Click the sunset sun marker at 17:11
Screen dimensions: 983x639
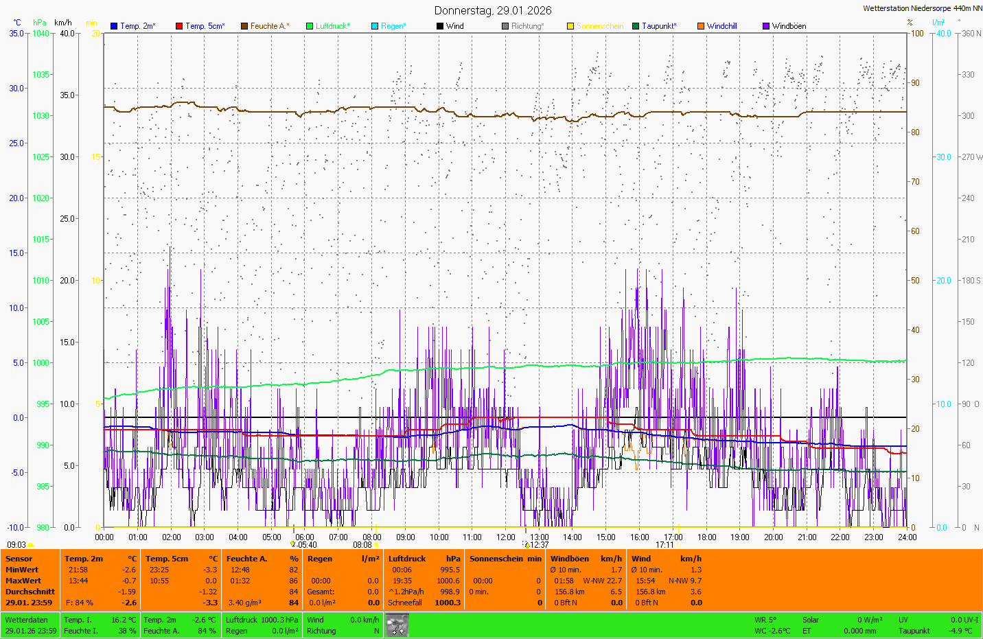(678, 545)
